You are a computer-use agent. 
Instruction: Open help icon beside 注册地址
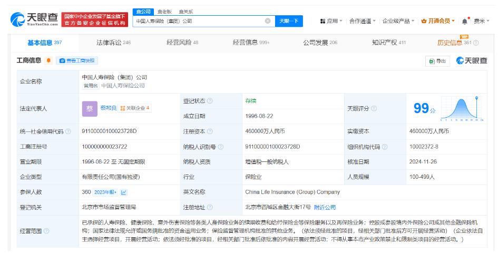(x=210, y=208)
